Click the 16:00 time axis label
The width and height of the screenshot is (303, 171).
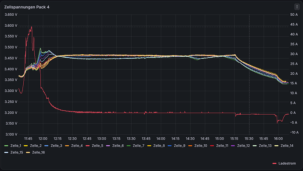pos(278,139)
